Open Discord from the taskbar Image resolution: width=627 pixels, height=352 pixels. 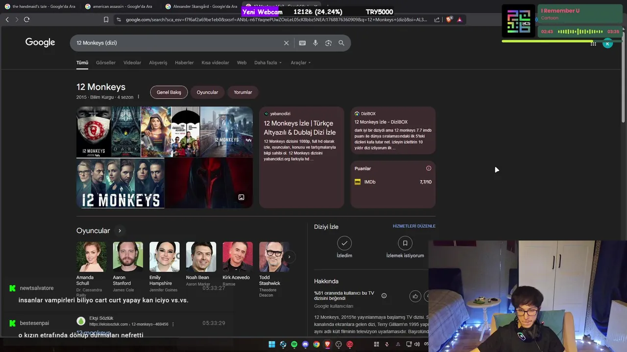[305, 344]
